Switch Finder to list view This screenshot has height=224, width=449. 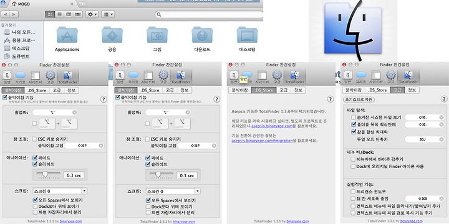click(x=59, y=14)
